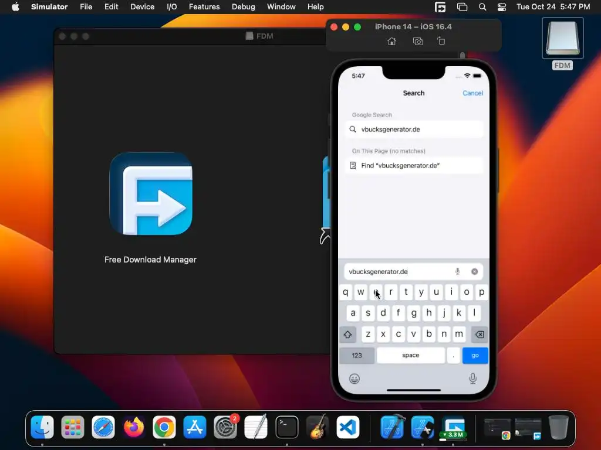This screenshot has height=450, width=601.
Task: Tap the 123 numbers key
Action: (x=357, y=356)
